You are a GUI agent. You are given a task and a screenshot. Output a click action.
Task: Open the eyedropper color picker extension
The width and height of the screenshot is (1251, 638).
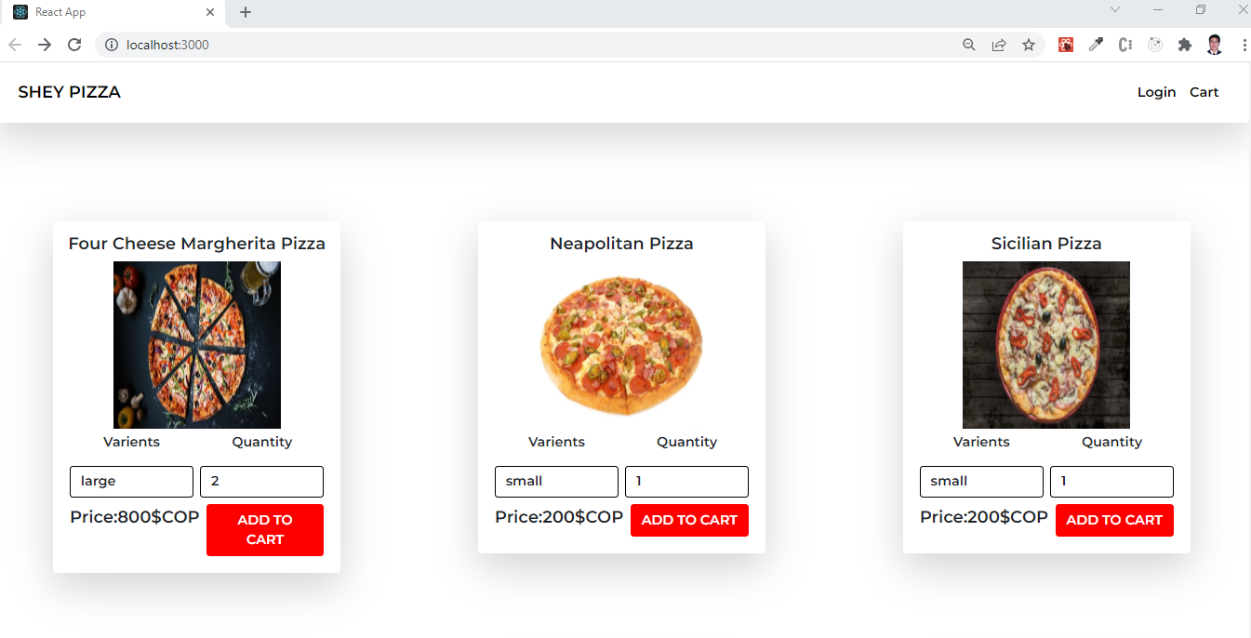[1096, 44]
